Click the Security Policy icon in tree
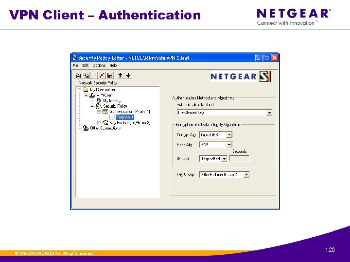This screenshot has height=262, width=350. click(99, 106)
